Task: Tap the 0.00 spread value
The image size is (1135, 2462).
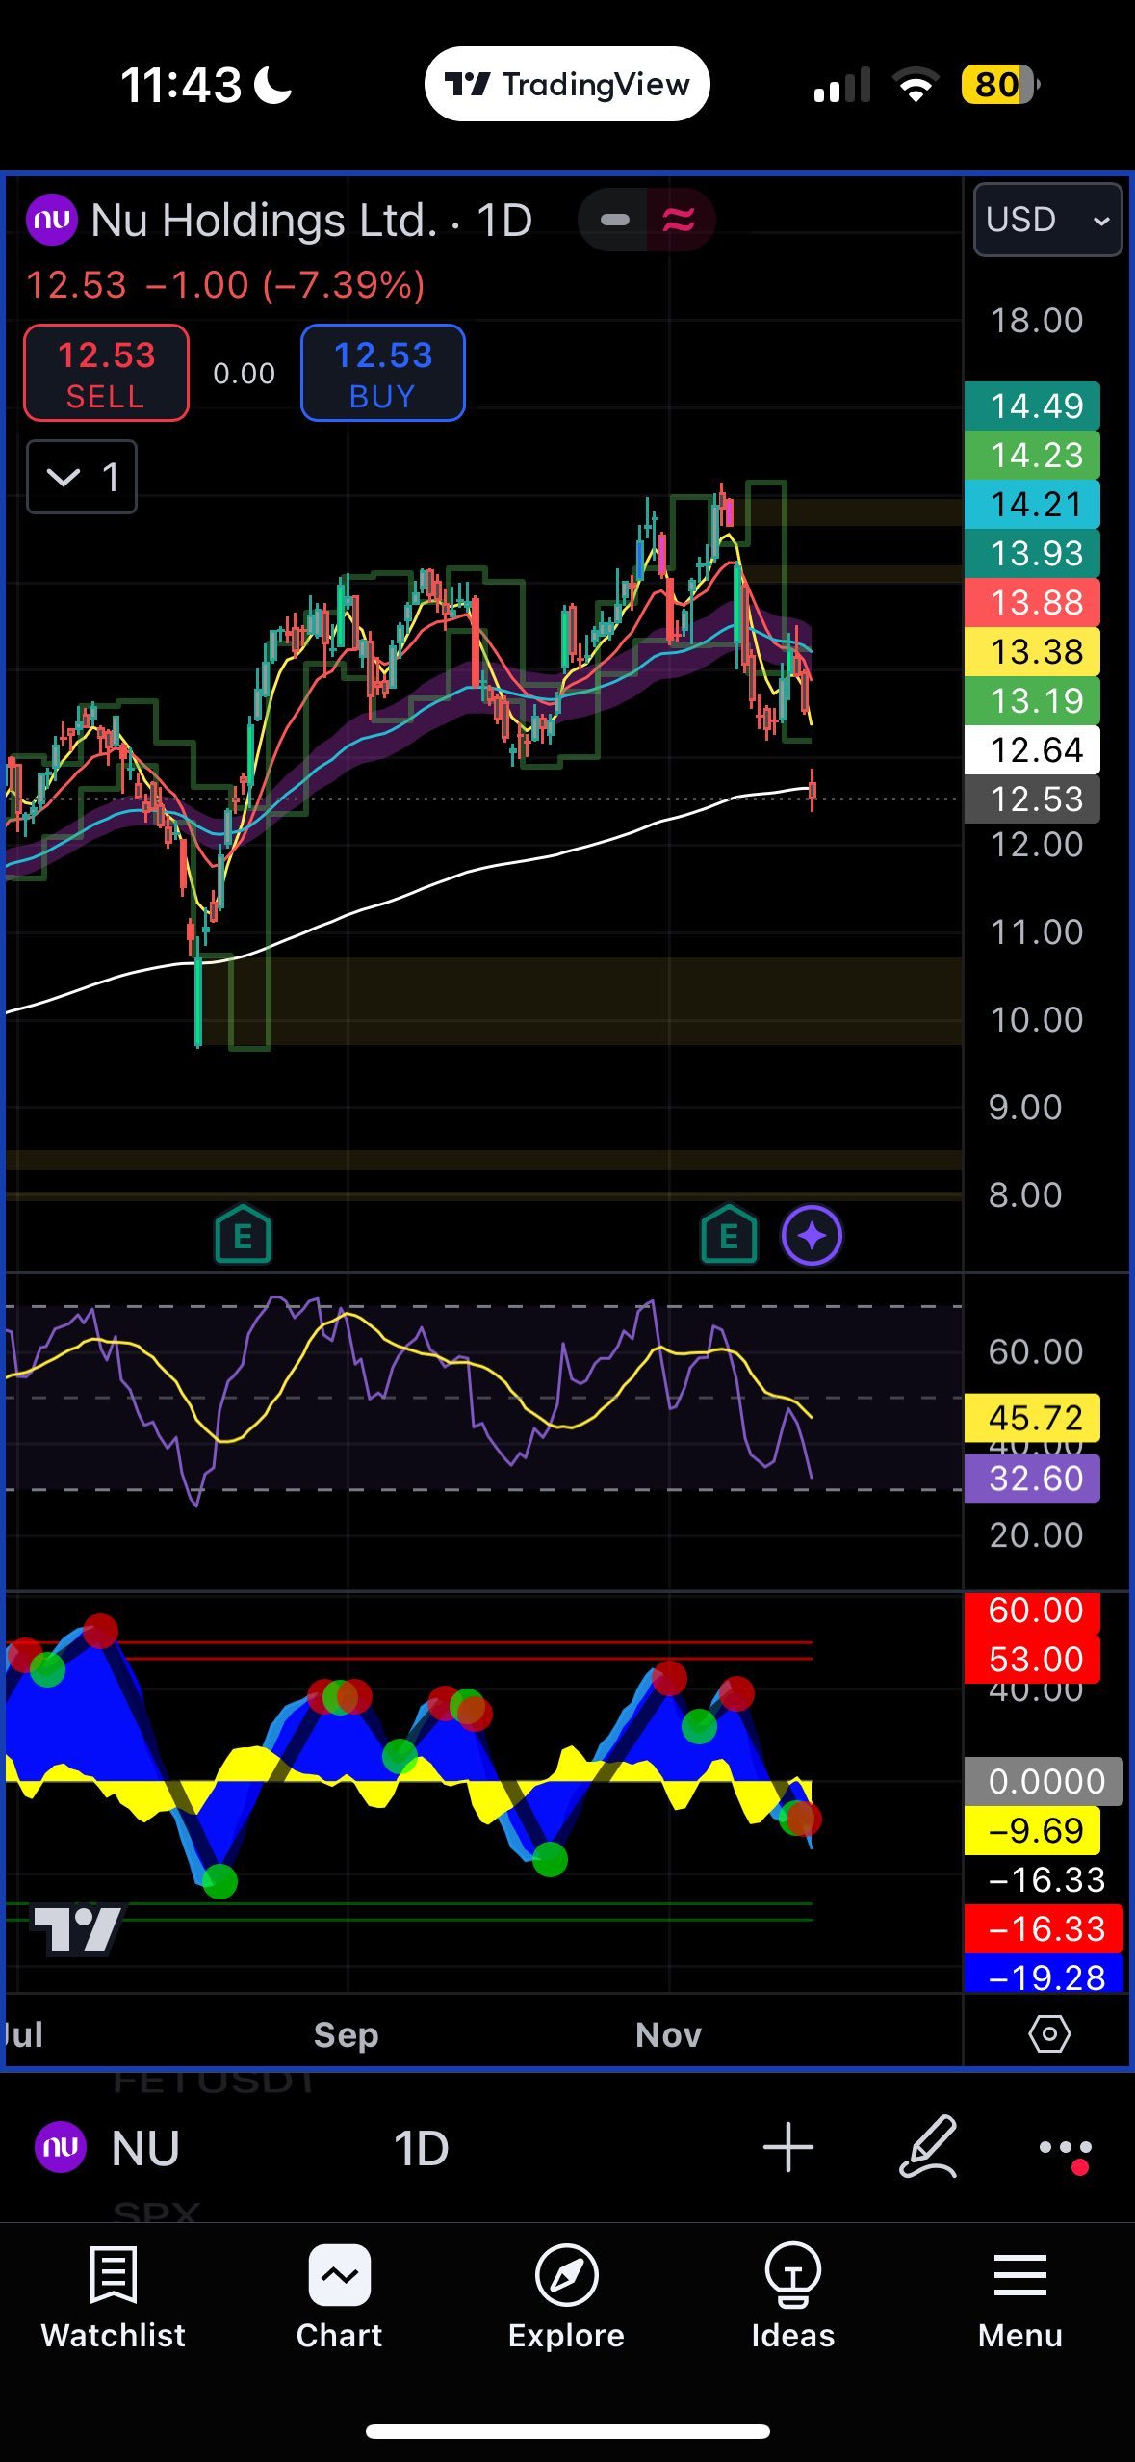Action: tap(244, 374)
